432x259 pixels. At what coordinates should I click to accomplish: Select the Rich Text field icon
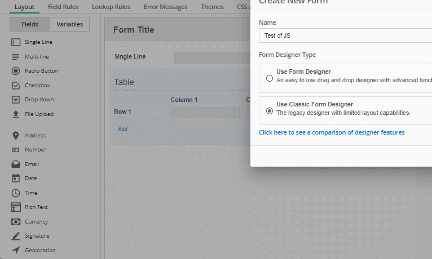coord(16,207)
